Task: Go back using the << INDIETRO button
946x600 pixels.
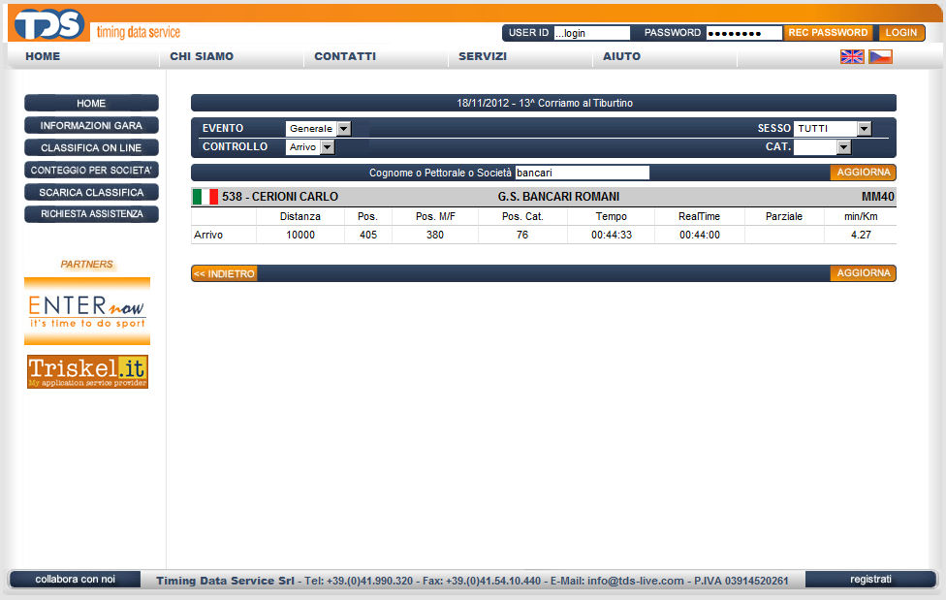Action: pos(224,273)
